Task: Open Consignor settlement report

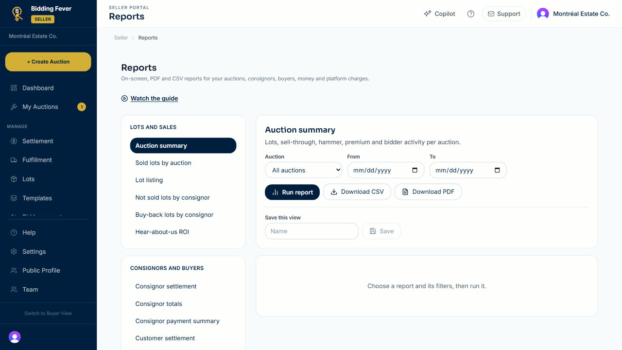Action: coord(183,286)
